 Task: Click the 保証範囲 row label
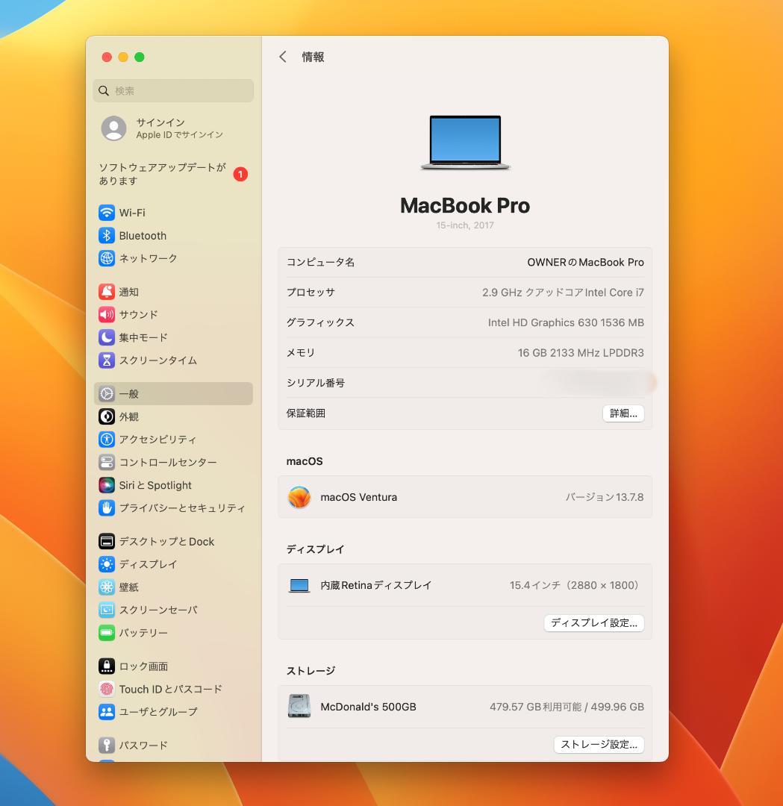click(306, 413)
